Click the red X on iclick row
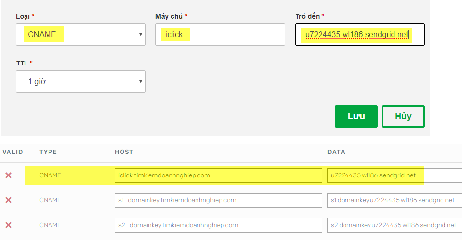Image resolution: width=468 pixels, height=240 pixels. (9, 175)
